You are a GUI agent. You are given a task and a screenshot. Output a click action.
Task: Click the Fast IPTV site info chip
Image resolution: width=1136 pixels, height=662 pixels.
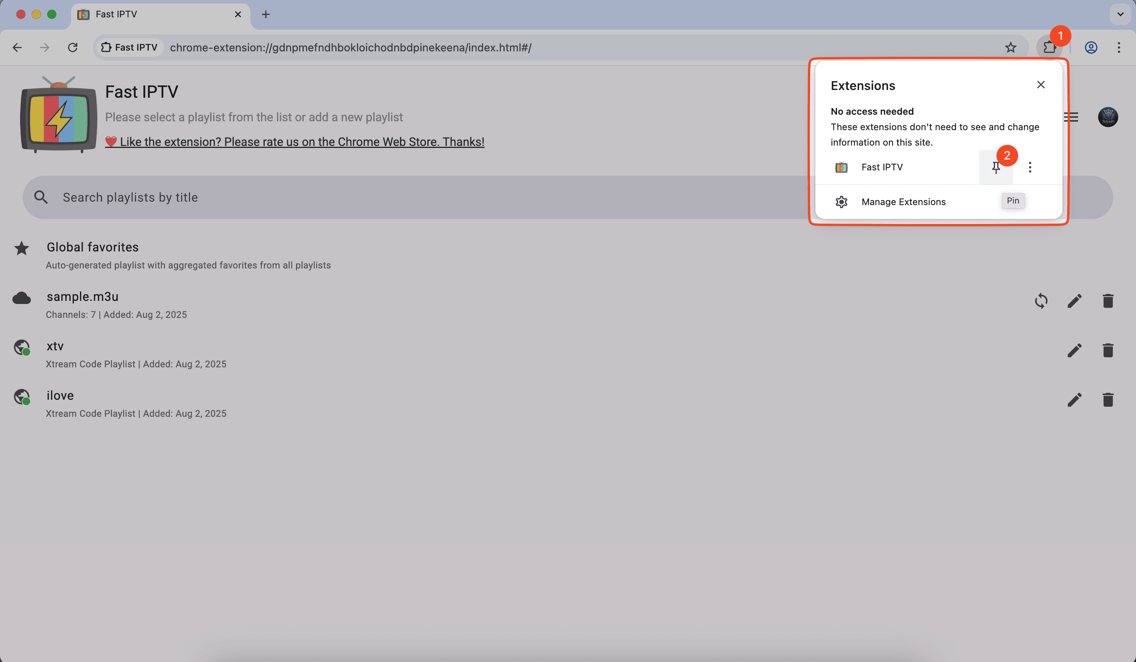click(130, 48)
